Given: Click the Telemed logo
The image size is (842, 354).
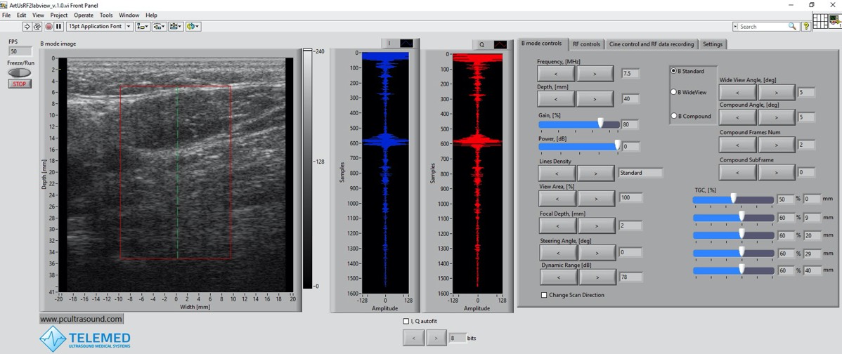Looking at the screenshot, I should (x=85, y=339).
